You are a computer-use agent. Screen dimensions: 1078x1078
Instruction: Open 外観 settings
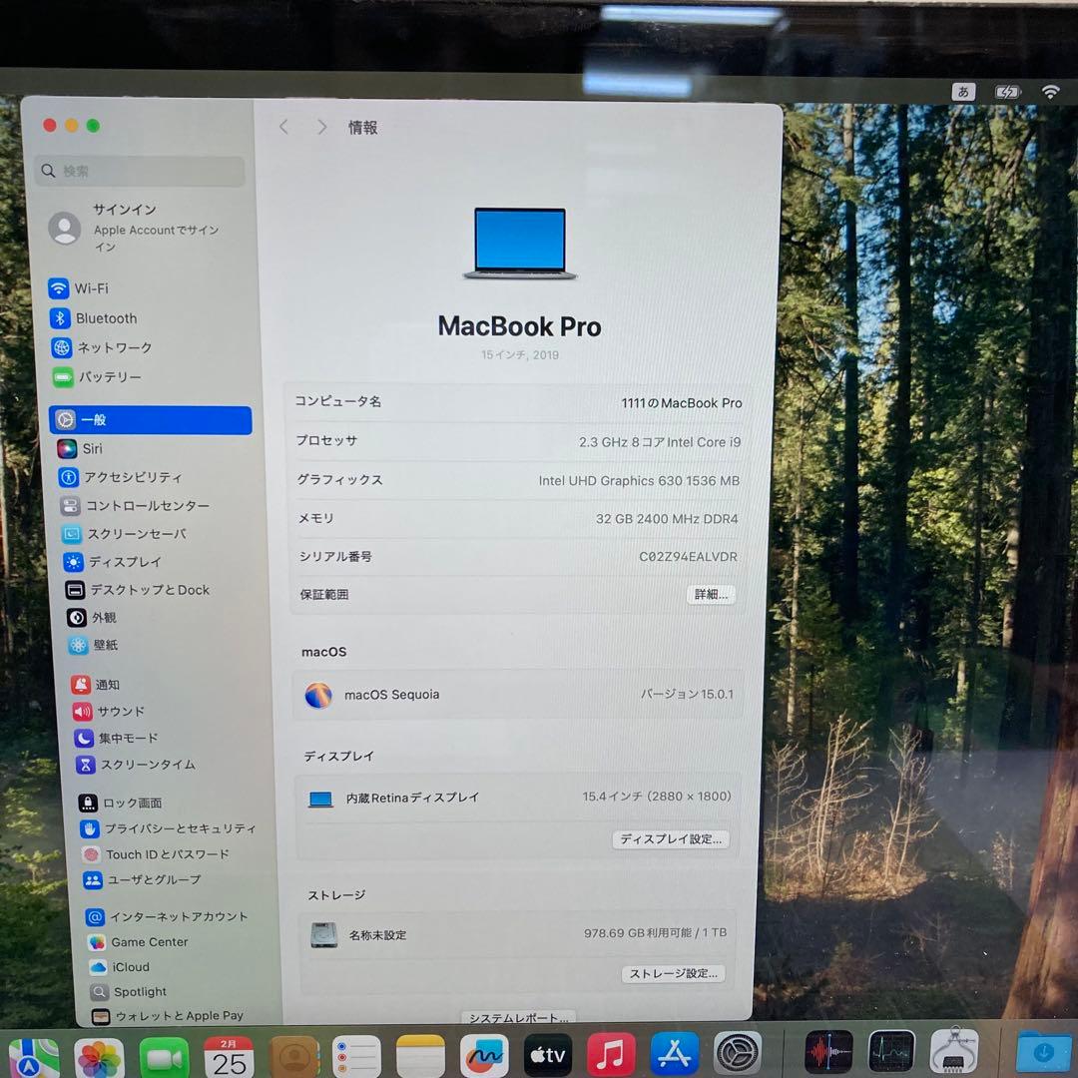tap(92, 618)
